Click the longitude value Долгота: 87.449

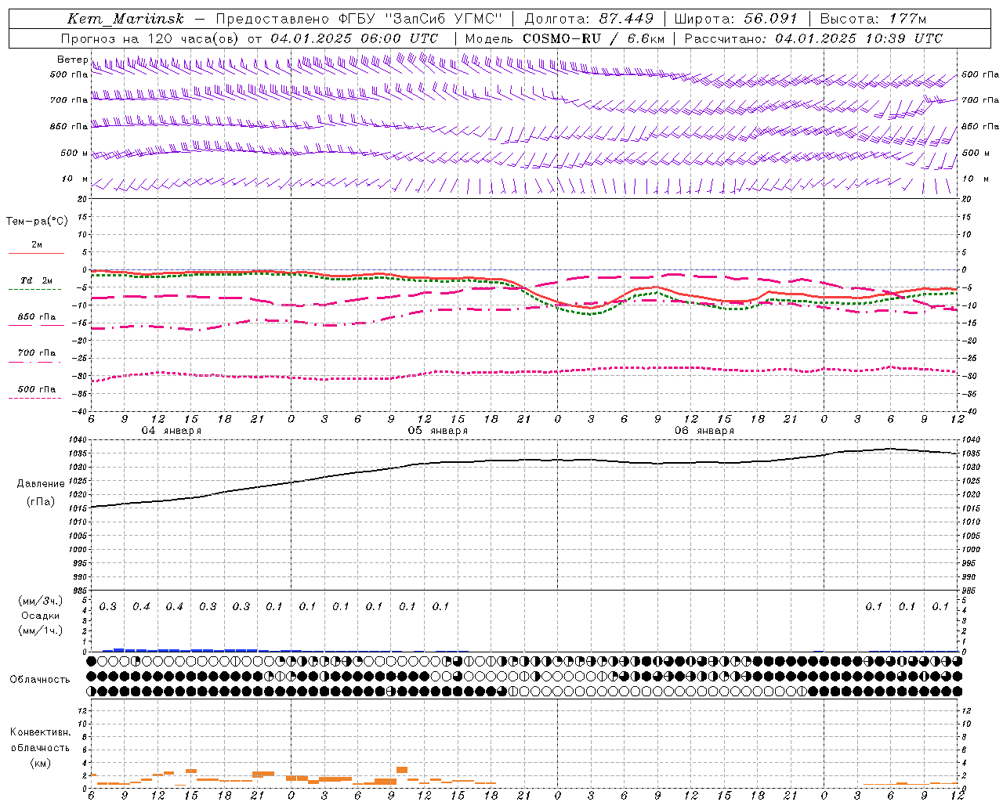coord(589,19)
